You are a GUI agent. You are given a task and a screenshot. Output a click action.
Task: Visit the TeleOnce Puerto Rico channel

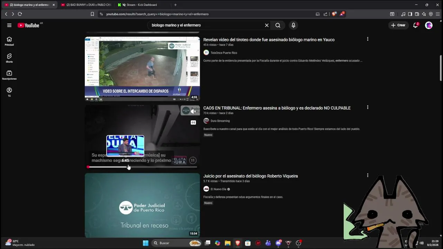coord(224,53)
